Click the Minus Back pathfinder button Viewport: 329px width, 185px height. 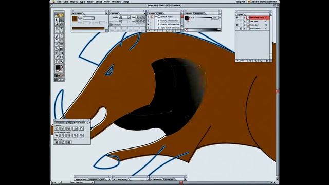tap(81, 128)
